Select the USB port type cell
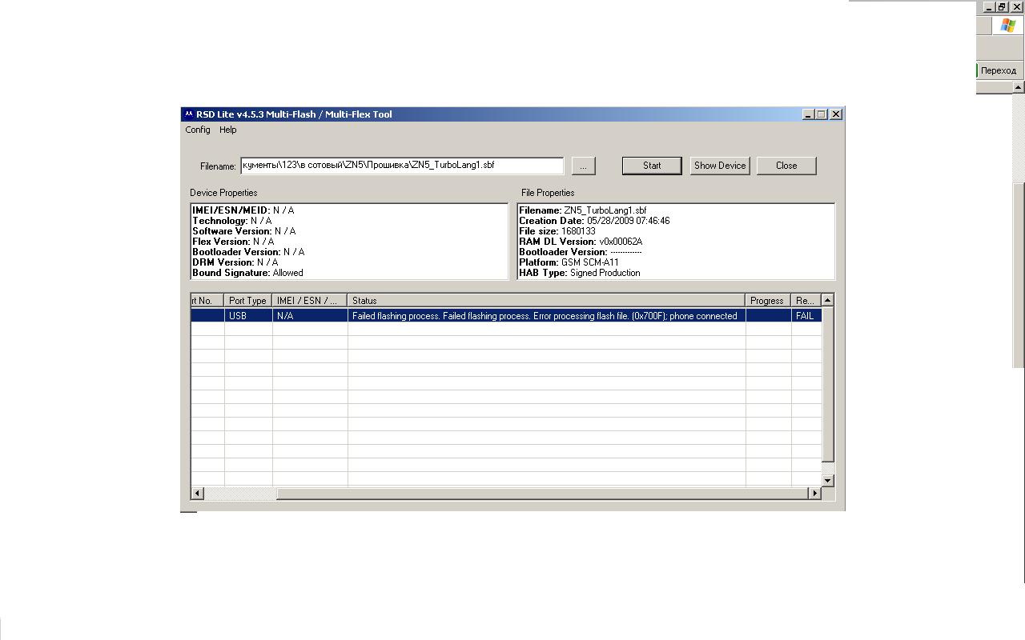 click(248, 316)
